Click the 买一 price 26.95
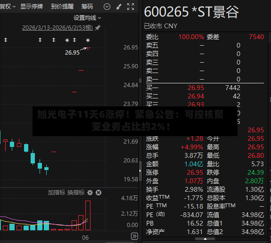 click(196, 88)
